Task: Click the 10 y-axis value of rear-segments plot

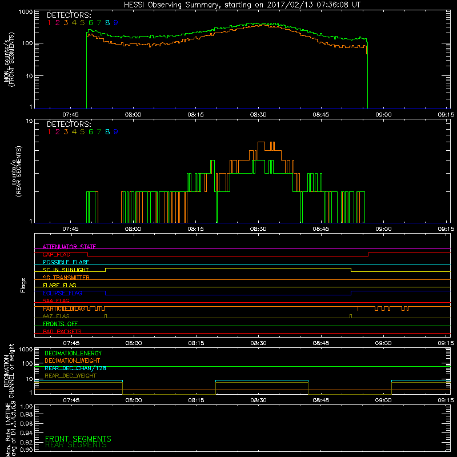Action: click(x=30, y=121)
